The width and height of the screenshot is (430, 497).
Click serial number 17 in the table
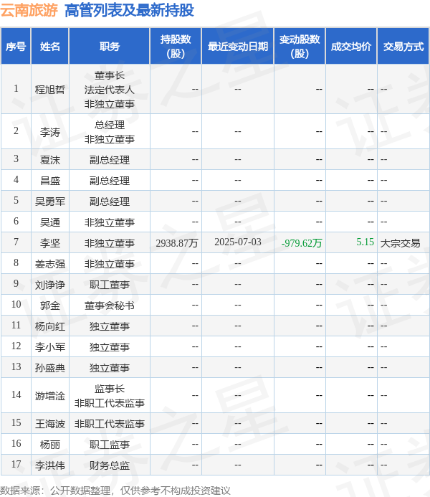16,464
